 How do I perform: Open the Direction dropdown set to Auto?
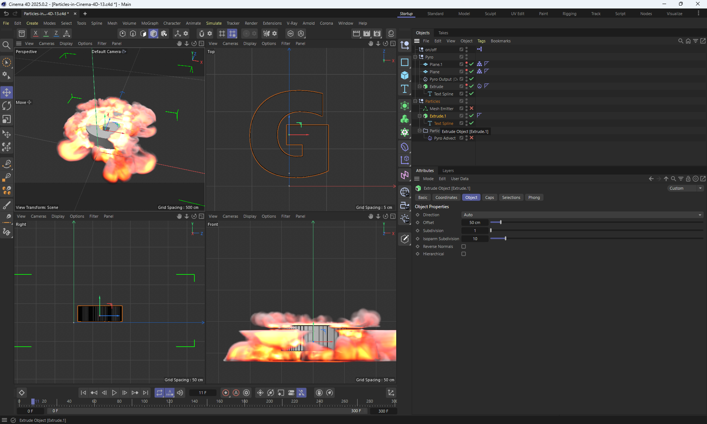pos(582,215)
